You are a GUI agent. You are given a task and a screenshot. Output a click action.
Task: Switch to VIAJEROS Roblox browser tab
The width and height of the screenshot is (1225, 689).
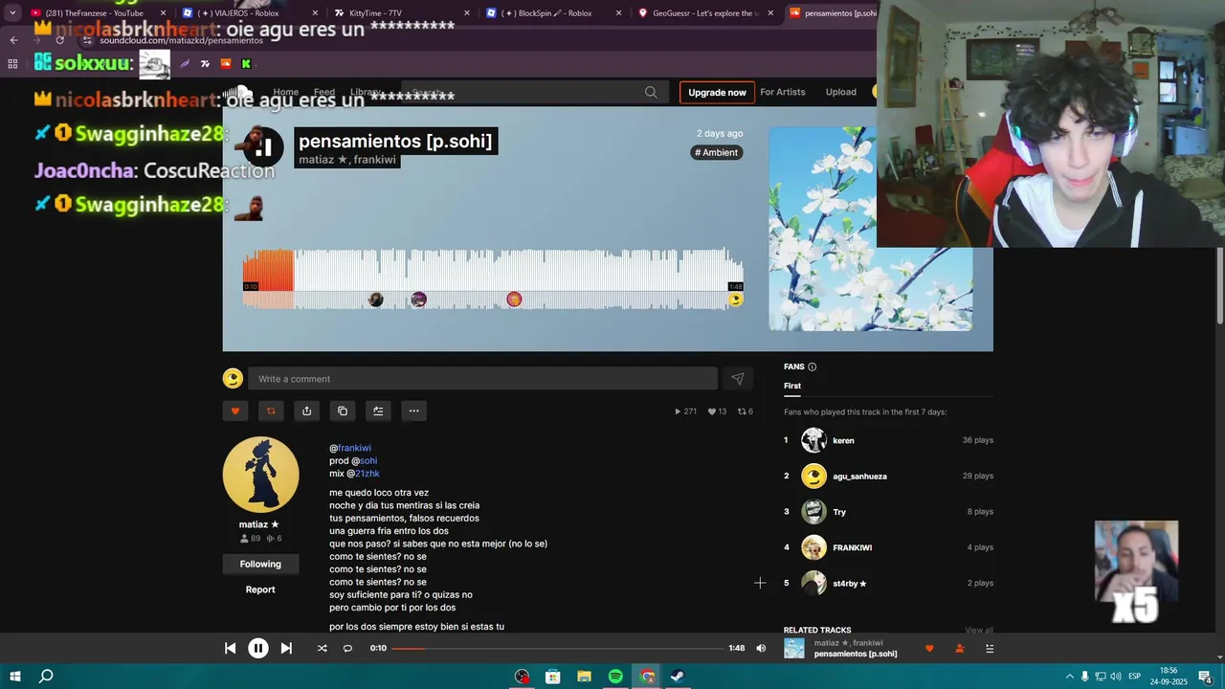pyautogui.click(x=249, y=13)
